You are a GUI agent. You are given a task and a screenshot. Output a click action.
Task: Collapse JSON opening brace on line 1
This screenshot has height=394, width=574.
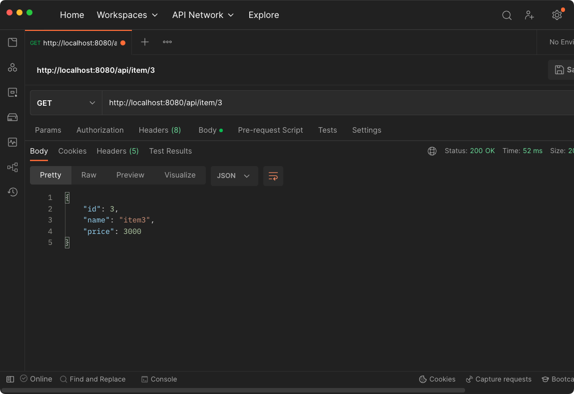click(x=67, y=197)
